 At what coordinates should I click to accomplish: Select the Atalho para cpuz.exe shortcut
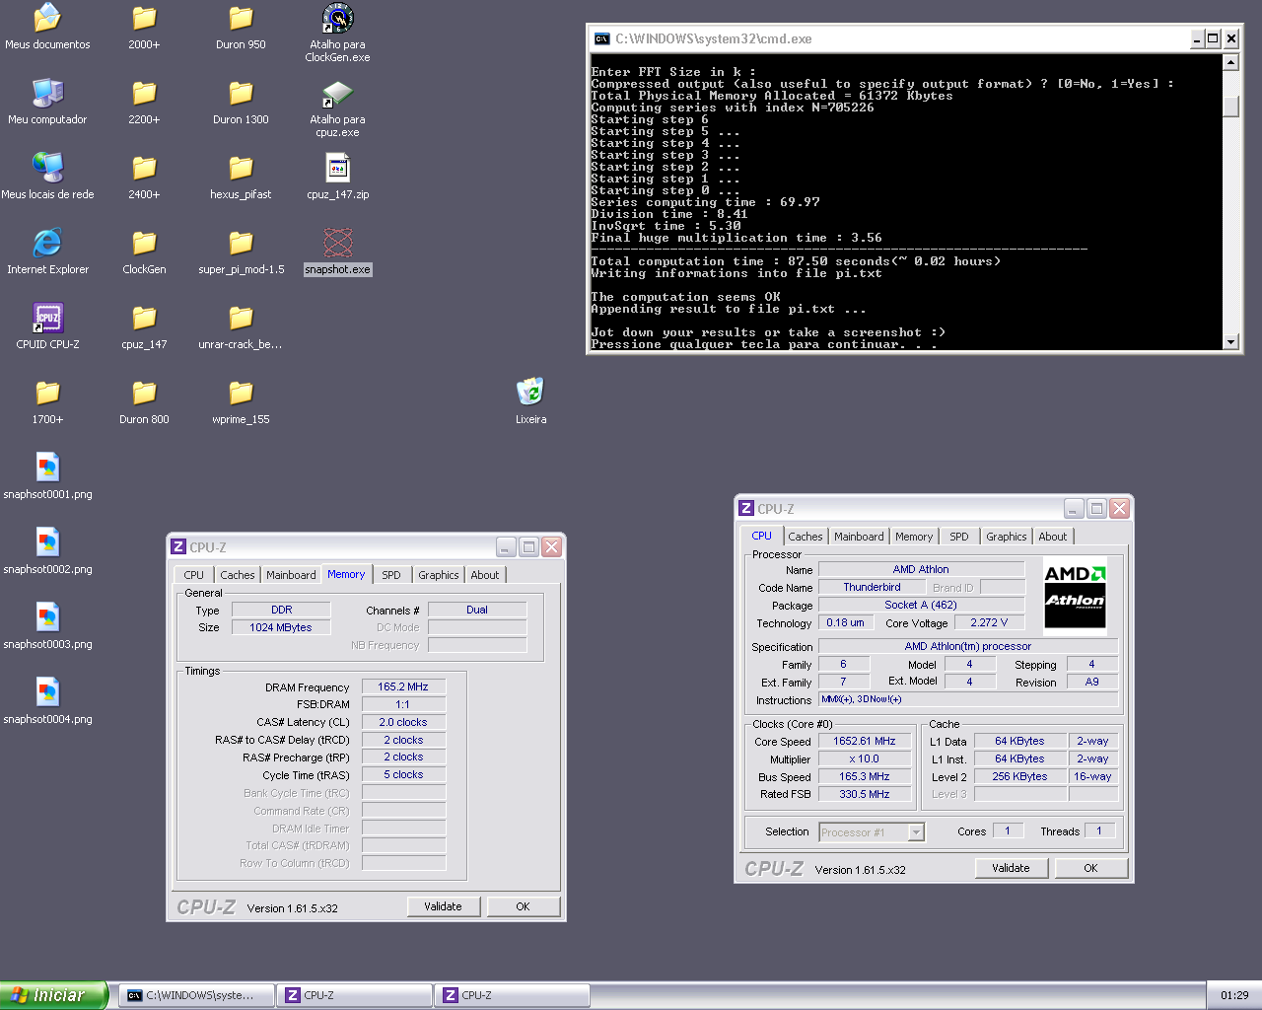pos(337,108)
